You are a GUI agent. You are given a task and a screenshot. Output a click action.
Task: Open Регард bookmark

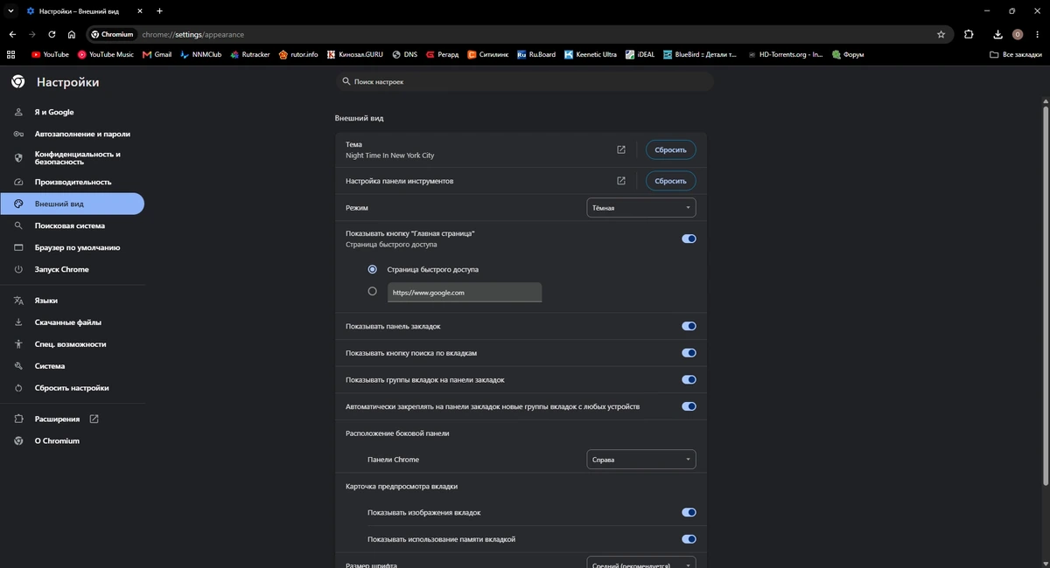(443, 54)
